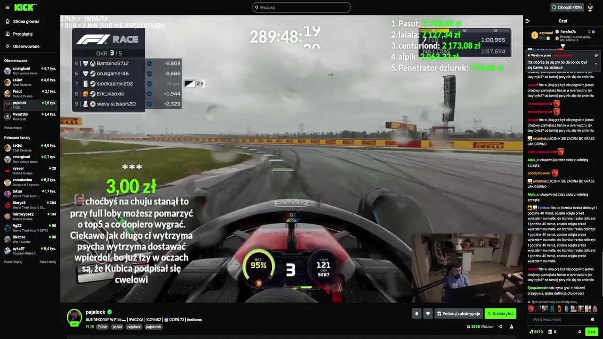Expand Pokaż więcej under Polecane kanały

(13, 262)
